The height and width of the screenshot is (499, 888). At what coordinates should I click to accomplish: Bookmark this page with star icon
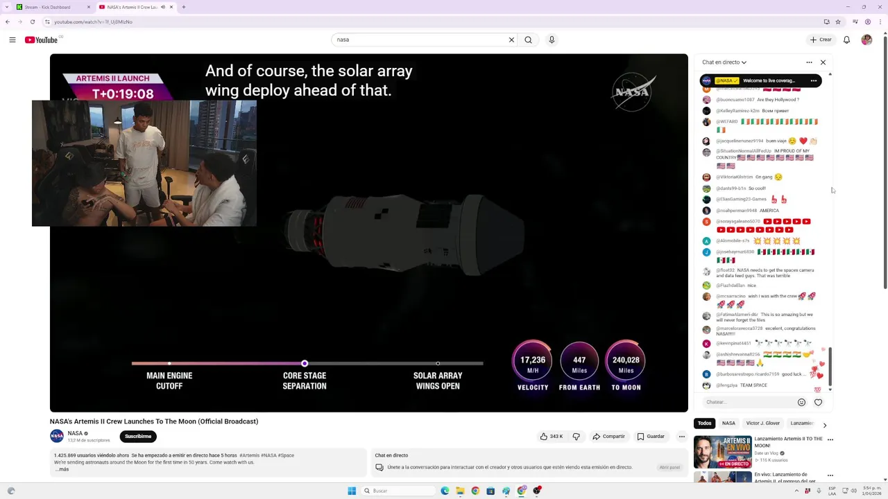click(837, 21)
